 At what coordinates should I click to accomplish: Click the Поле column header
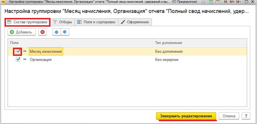[x=80, y=43]
